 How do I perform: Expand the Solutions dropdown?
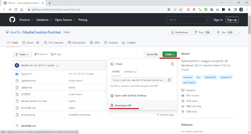[44, 20]
